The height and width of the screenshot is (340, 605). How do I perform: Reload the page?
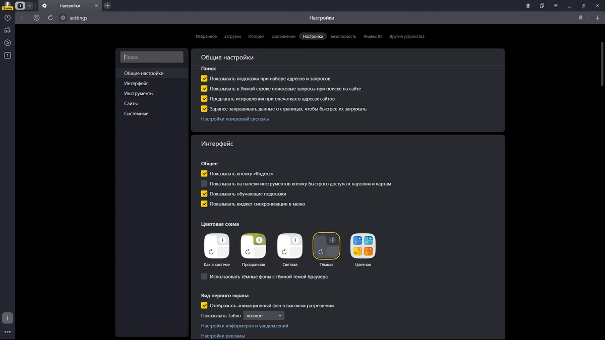(50, 18)
